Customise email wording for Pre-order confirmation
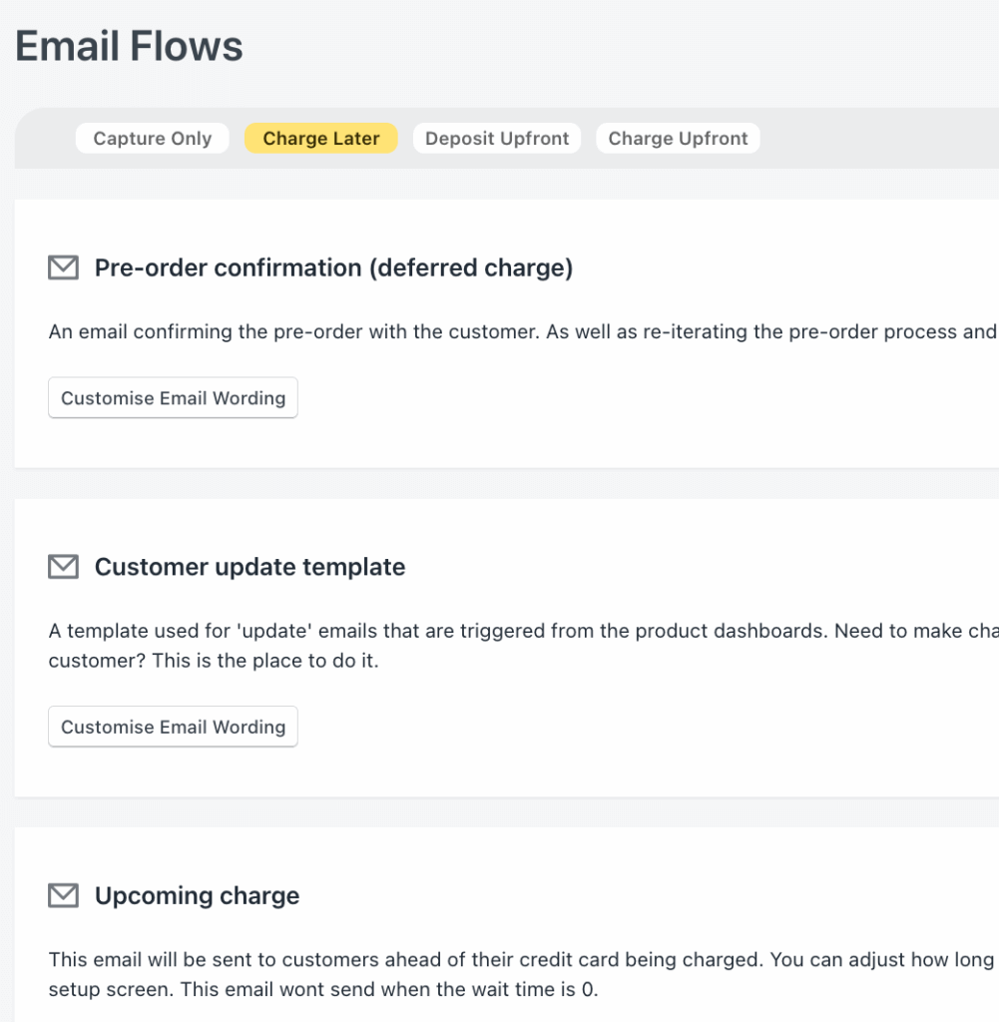Screen dimensions: 999x1022 (x=173, y=398)
